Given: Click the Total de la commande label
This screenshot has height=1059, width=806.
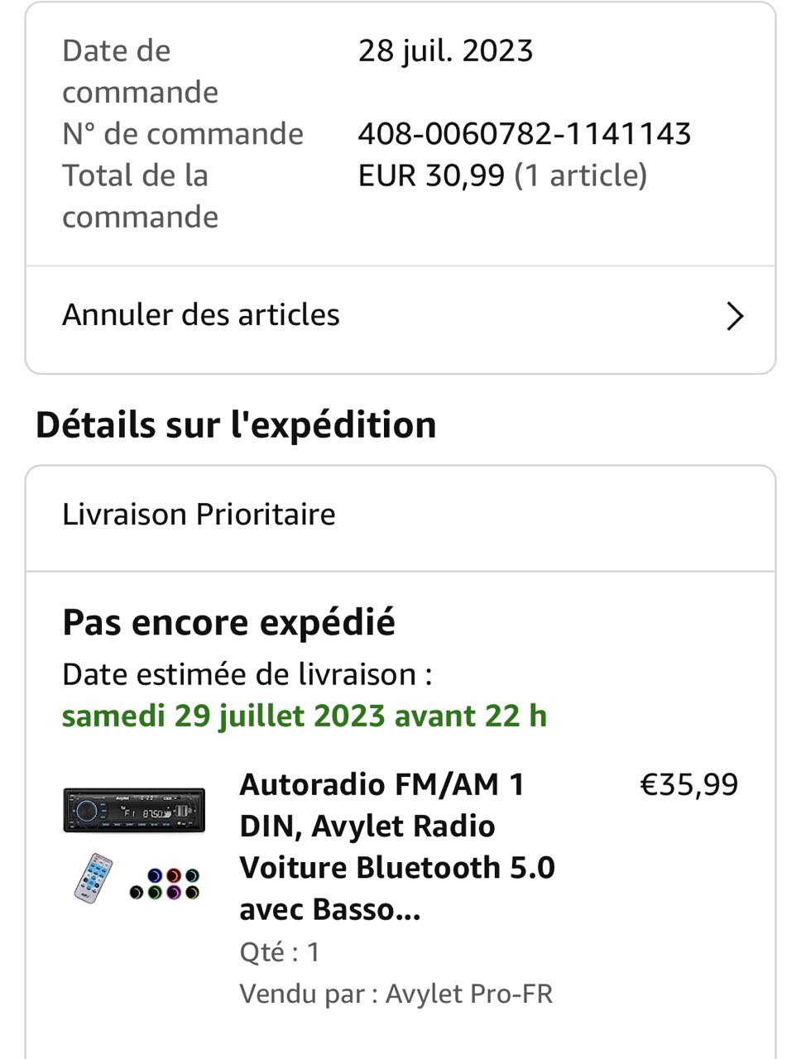Looking at the screenshot, I should click(140, 196).
